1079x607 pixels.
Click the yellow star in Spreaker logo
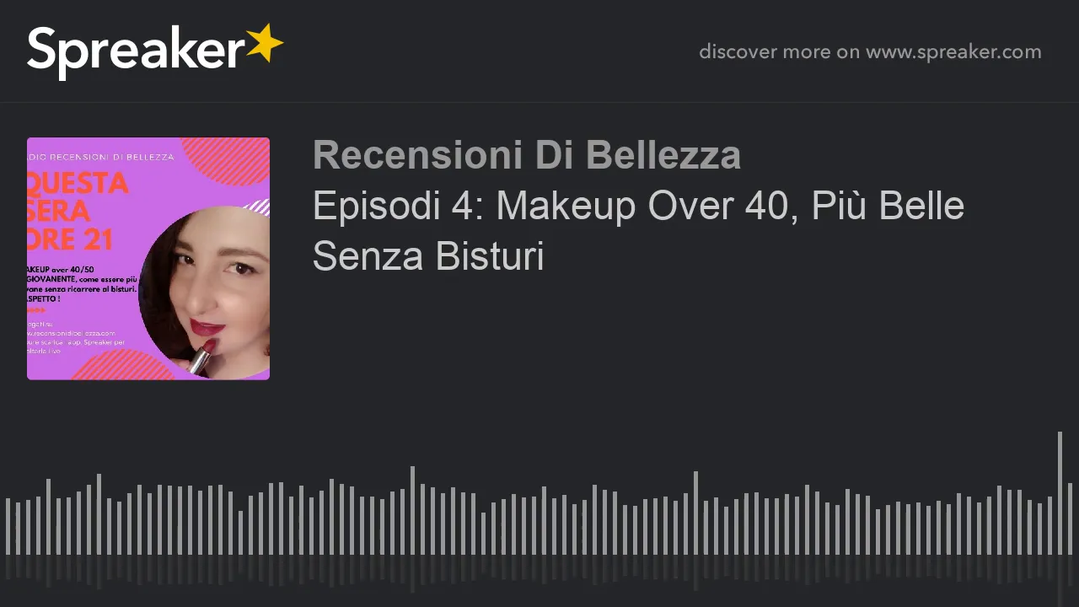coord(265,43)
